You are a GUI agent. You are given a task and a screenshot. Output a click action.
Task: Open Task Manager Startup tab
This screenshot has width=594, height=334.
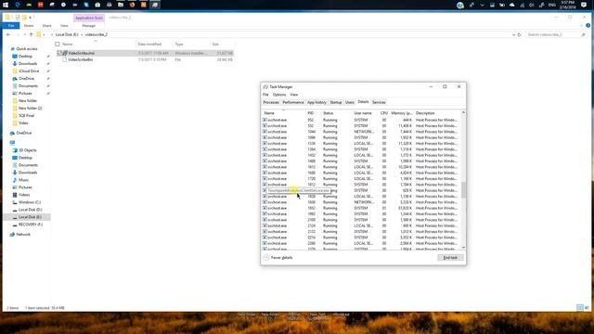[336, 102]
